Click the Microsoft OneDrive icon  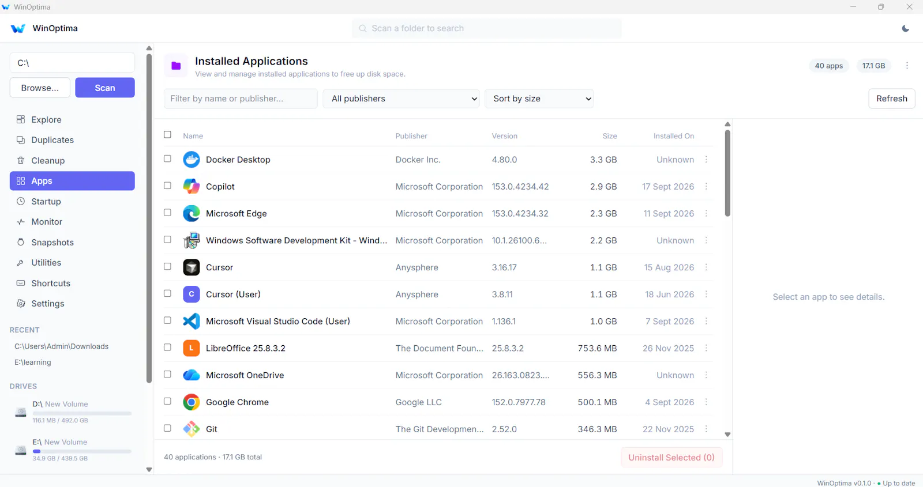pyautogui.click(x=192, y=375)
